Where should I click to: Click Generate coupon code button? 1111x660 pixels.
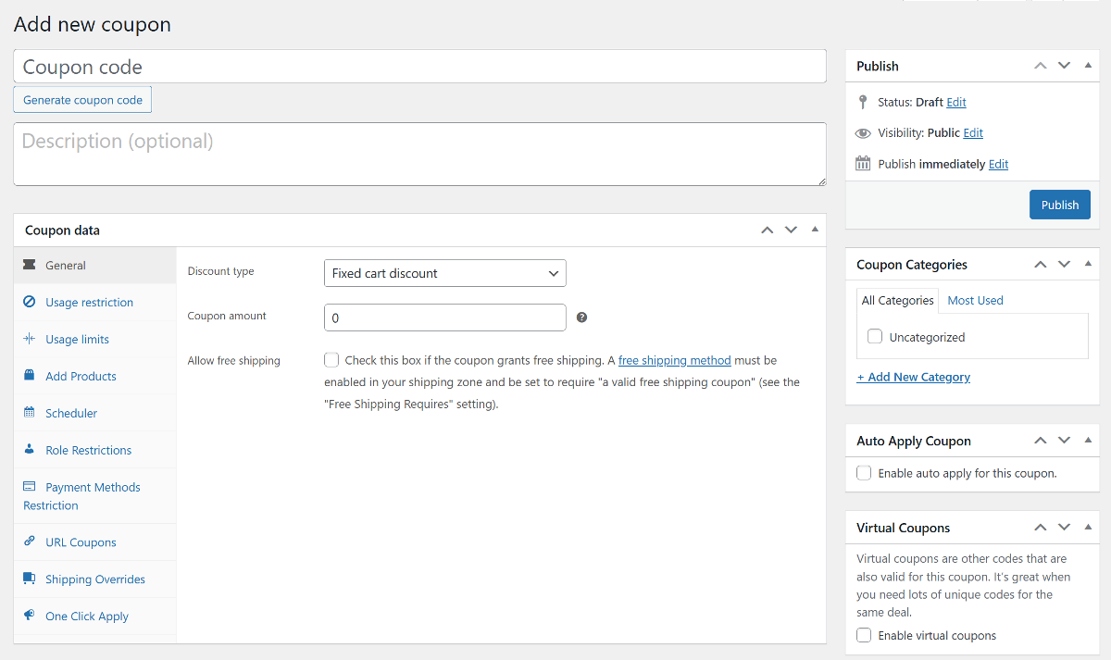(82, 100)
